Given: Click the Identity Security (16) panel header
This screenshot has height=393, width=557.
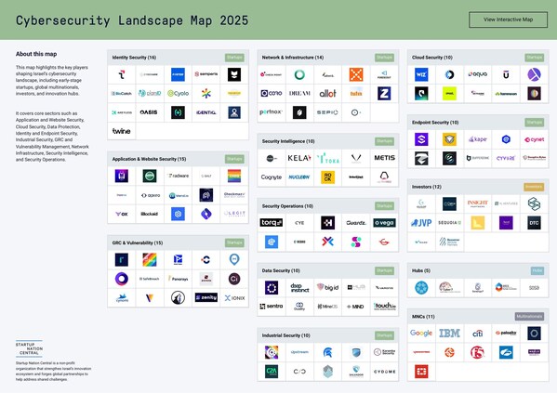Looking at the screenshot, I should tap(178, 58).
